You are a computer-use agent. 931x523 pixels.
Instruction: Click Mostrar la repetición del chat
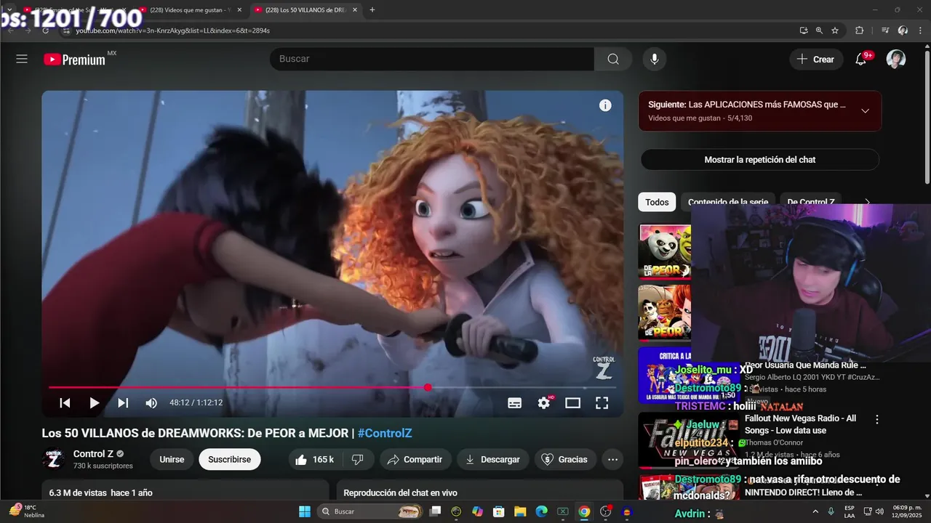[760, 160]
